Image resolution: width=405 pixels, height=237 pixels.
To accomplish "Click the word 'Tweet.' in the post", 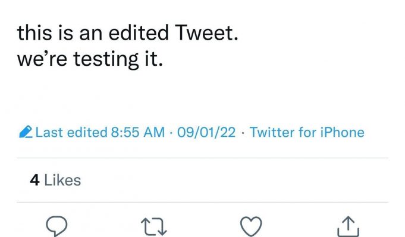I will click(206, 33).
